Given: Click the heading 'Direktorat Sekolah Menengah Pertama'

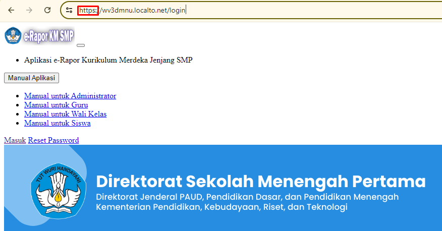Looking at the screenshot, I should pyautogui.click(x=261, y=181).
